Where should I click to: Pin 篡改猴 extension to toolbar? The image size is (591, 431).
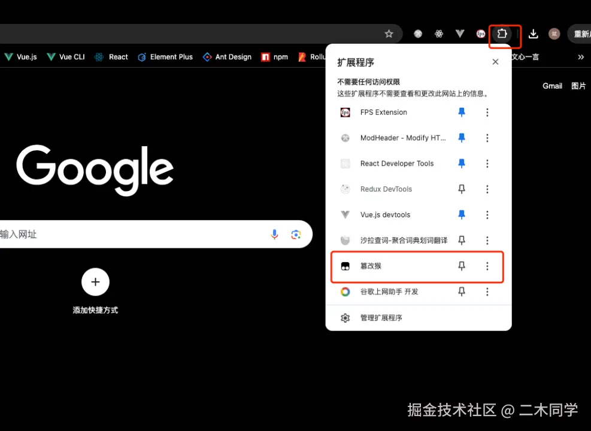click(461, 266)
